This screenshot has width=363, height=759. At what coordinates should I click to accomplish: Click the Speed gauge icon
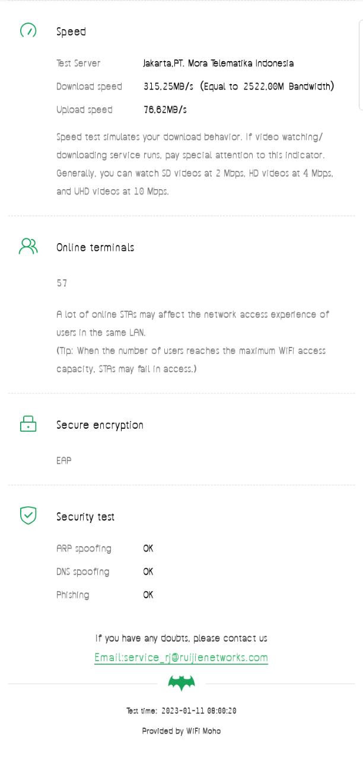(28, 30)
